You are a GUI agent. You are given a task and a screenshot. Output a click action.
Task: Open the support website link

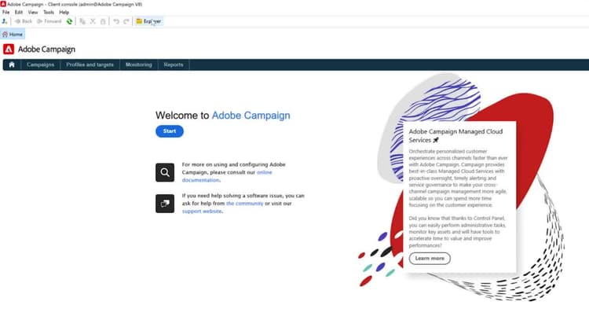pos(202,211)
